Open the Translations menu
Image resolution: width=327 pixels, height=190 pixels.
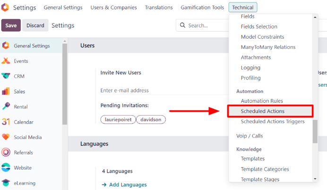(x=159, y=8)
